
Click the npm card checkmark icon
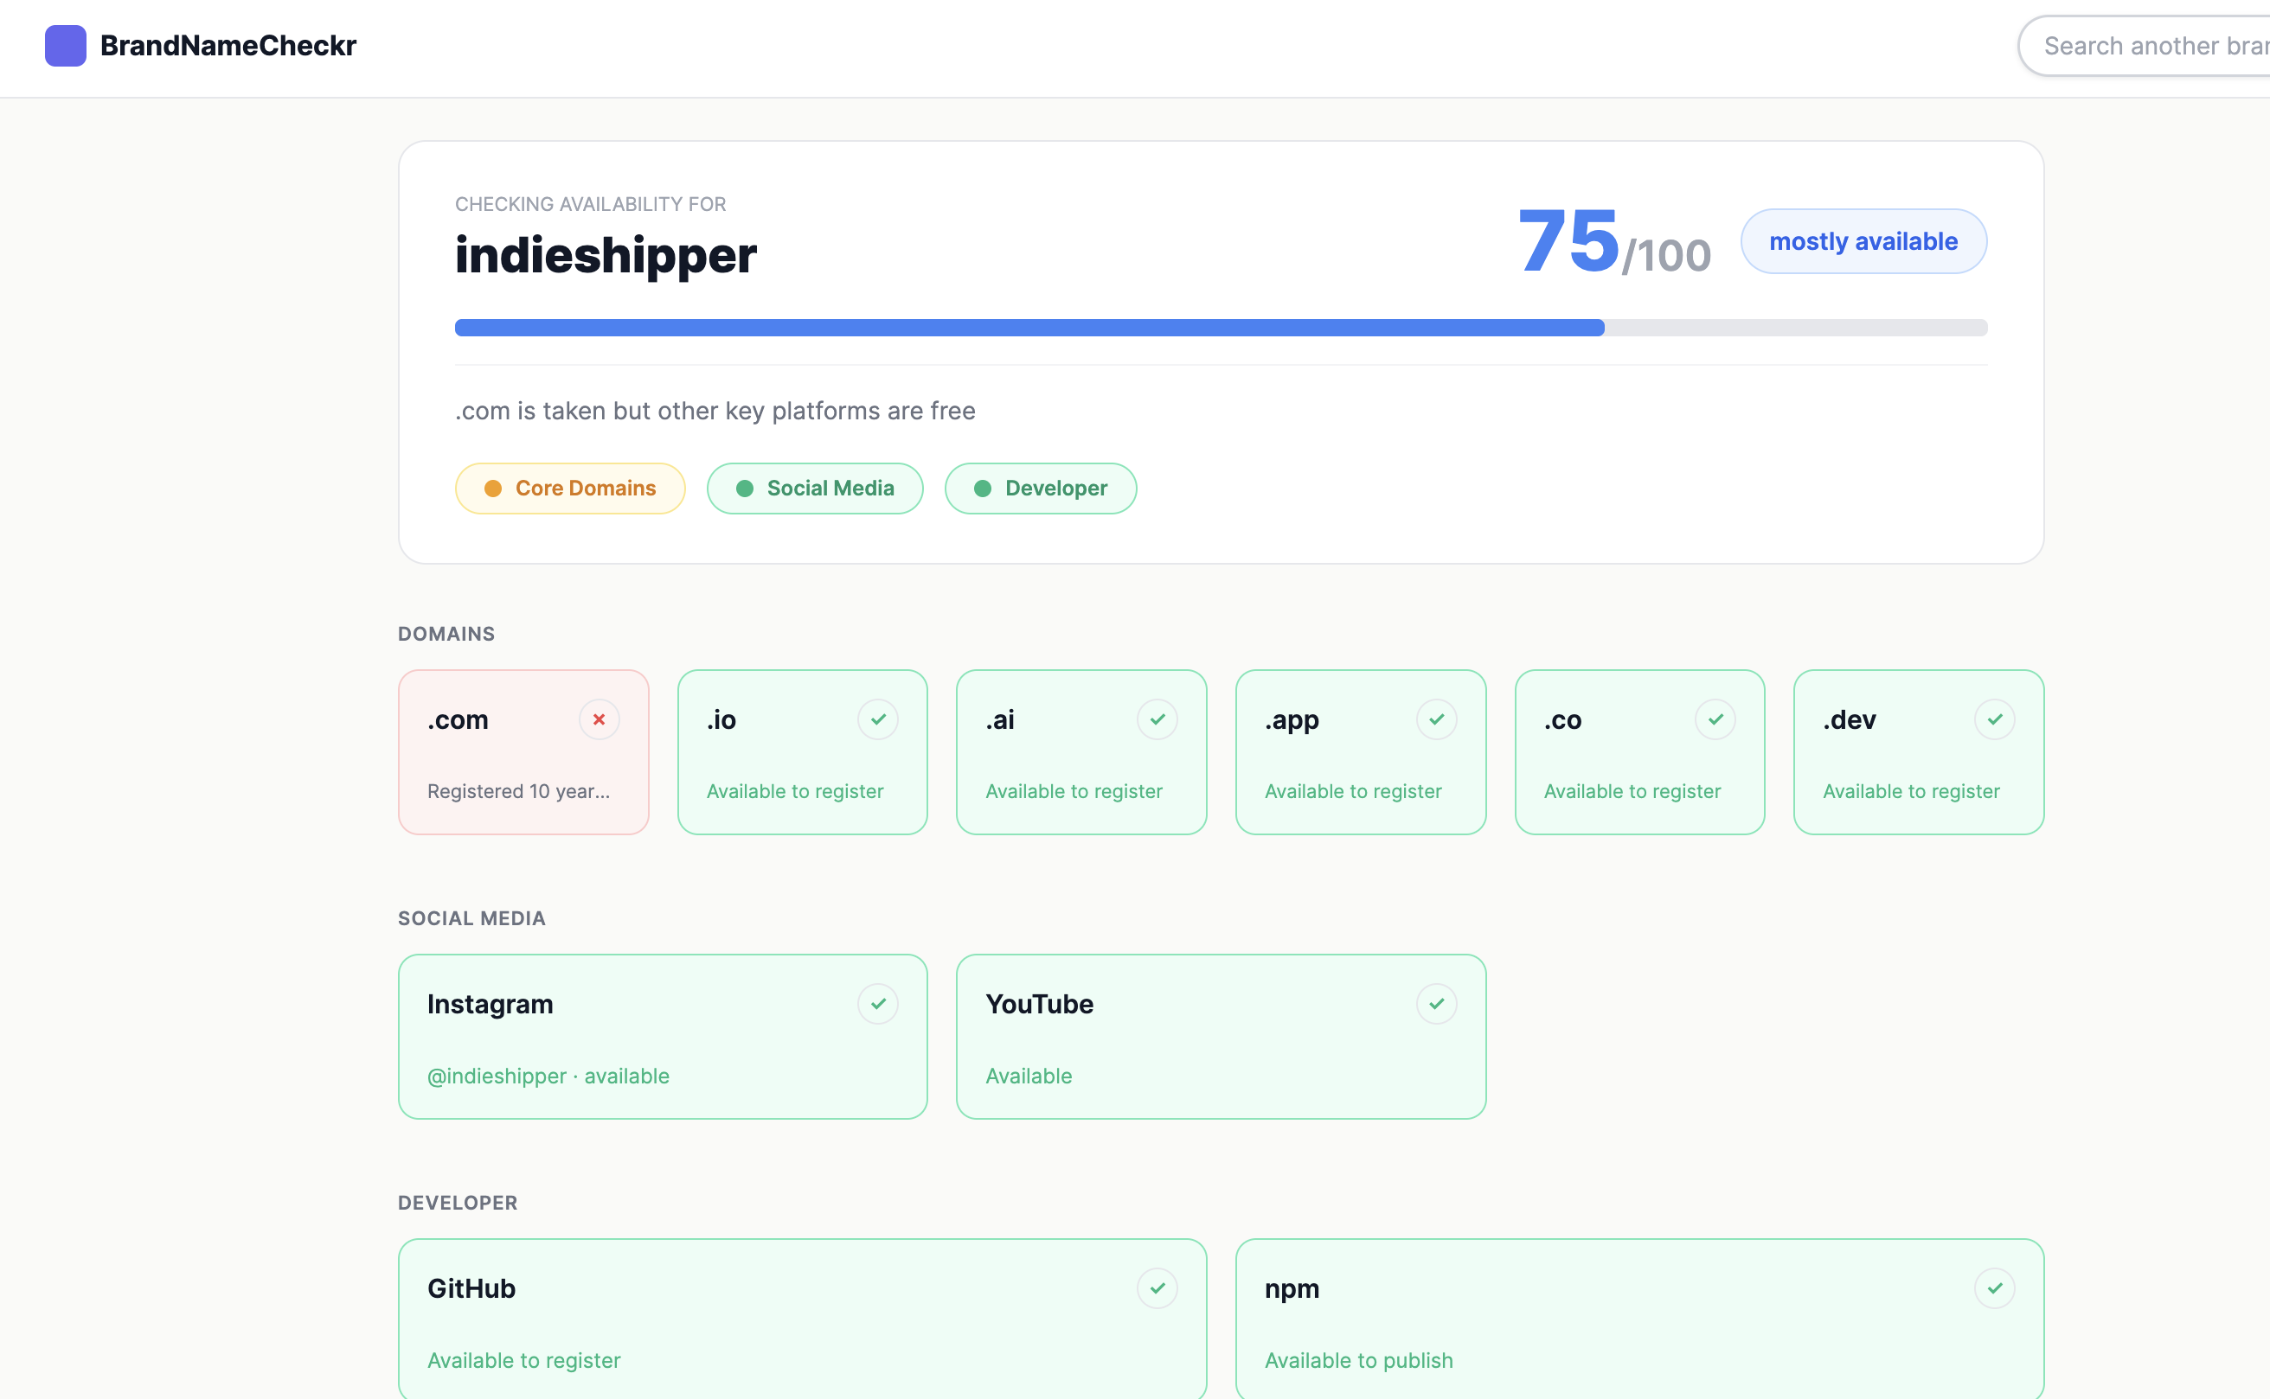click(1995, 1288)
